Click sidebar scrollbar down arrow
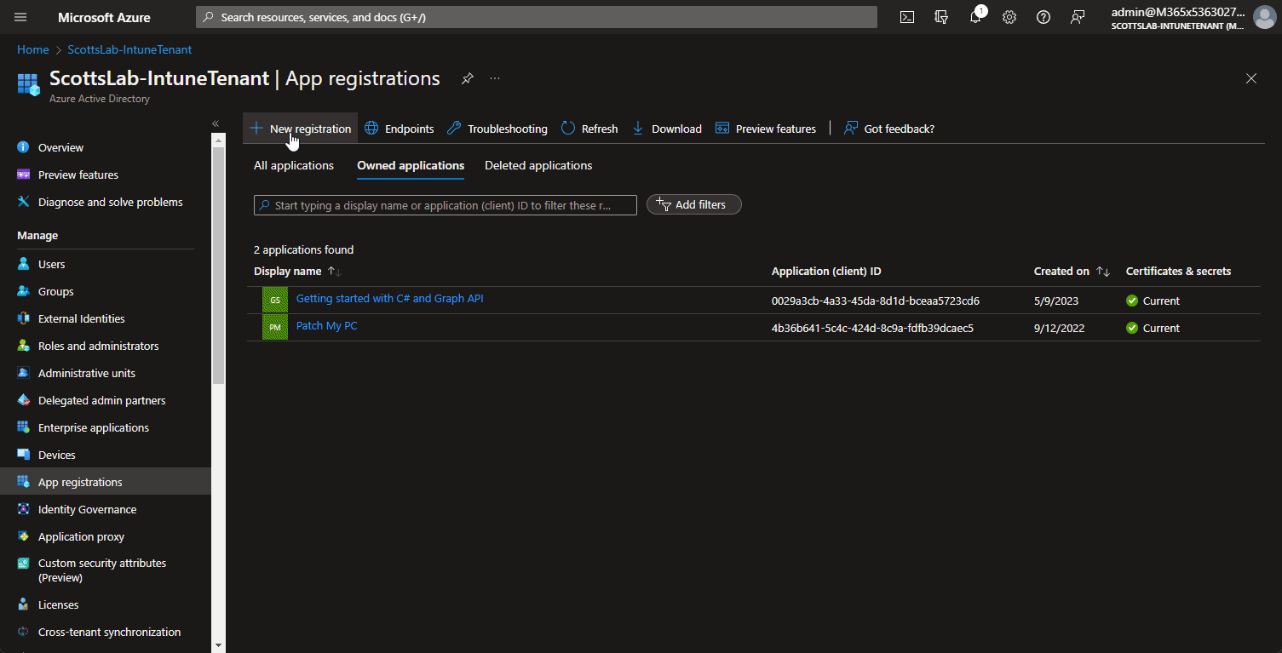This screenshot has height=653, width=1282. click(x=219, y=645)
